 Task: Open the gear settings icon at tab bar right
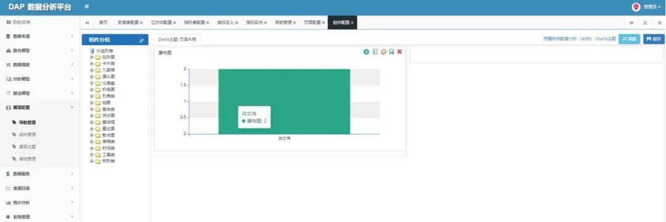659,22
